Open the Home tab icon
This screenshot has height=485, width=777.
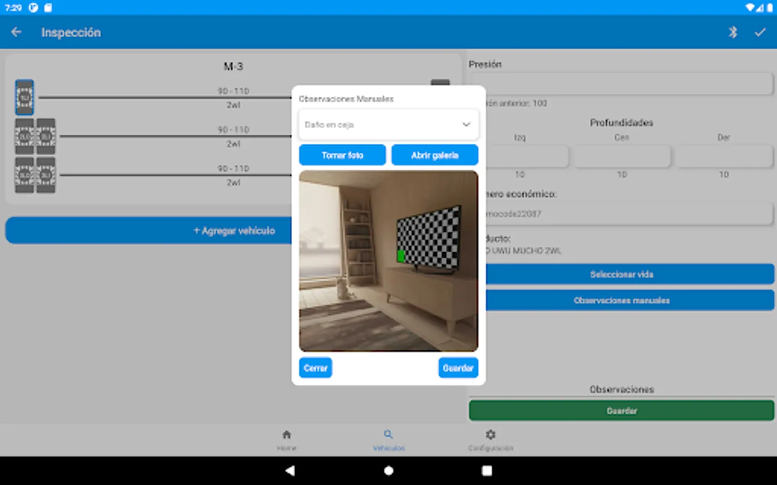coord(287,435)
